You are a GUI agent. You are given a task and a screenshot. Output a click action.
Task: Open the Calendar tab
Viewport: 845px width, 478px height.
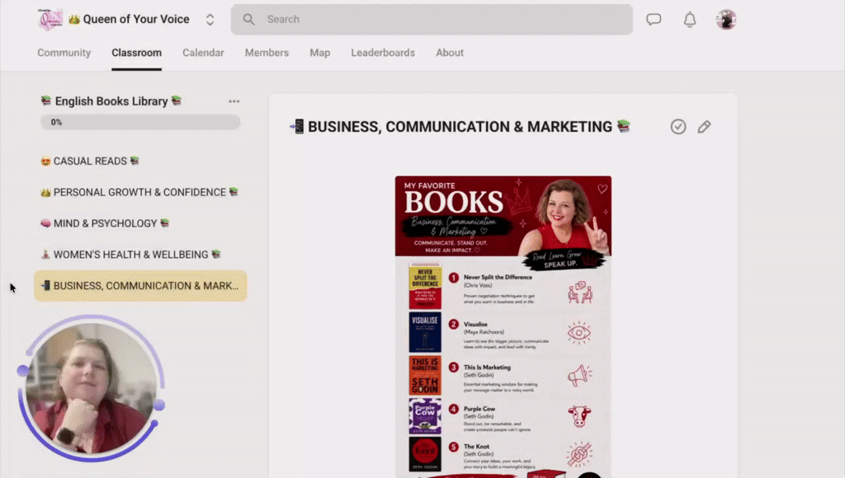click(203, 53)
